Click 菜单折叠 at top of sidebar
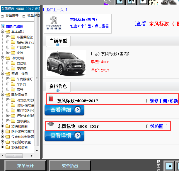 pos(34,16)
